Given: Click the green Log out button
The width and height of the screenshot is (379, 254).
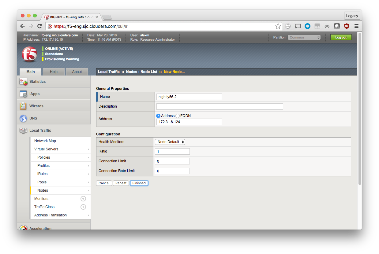Looking at the screenshot, I should pyautogui.click(x=341, y=37).
